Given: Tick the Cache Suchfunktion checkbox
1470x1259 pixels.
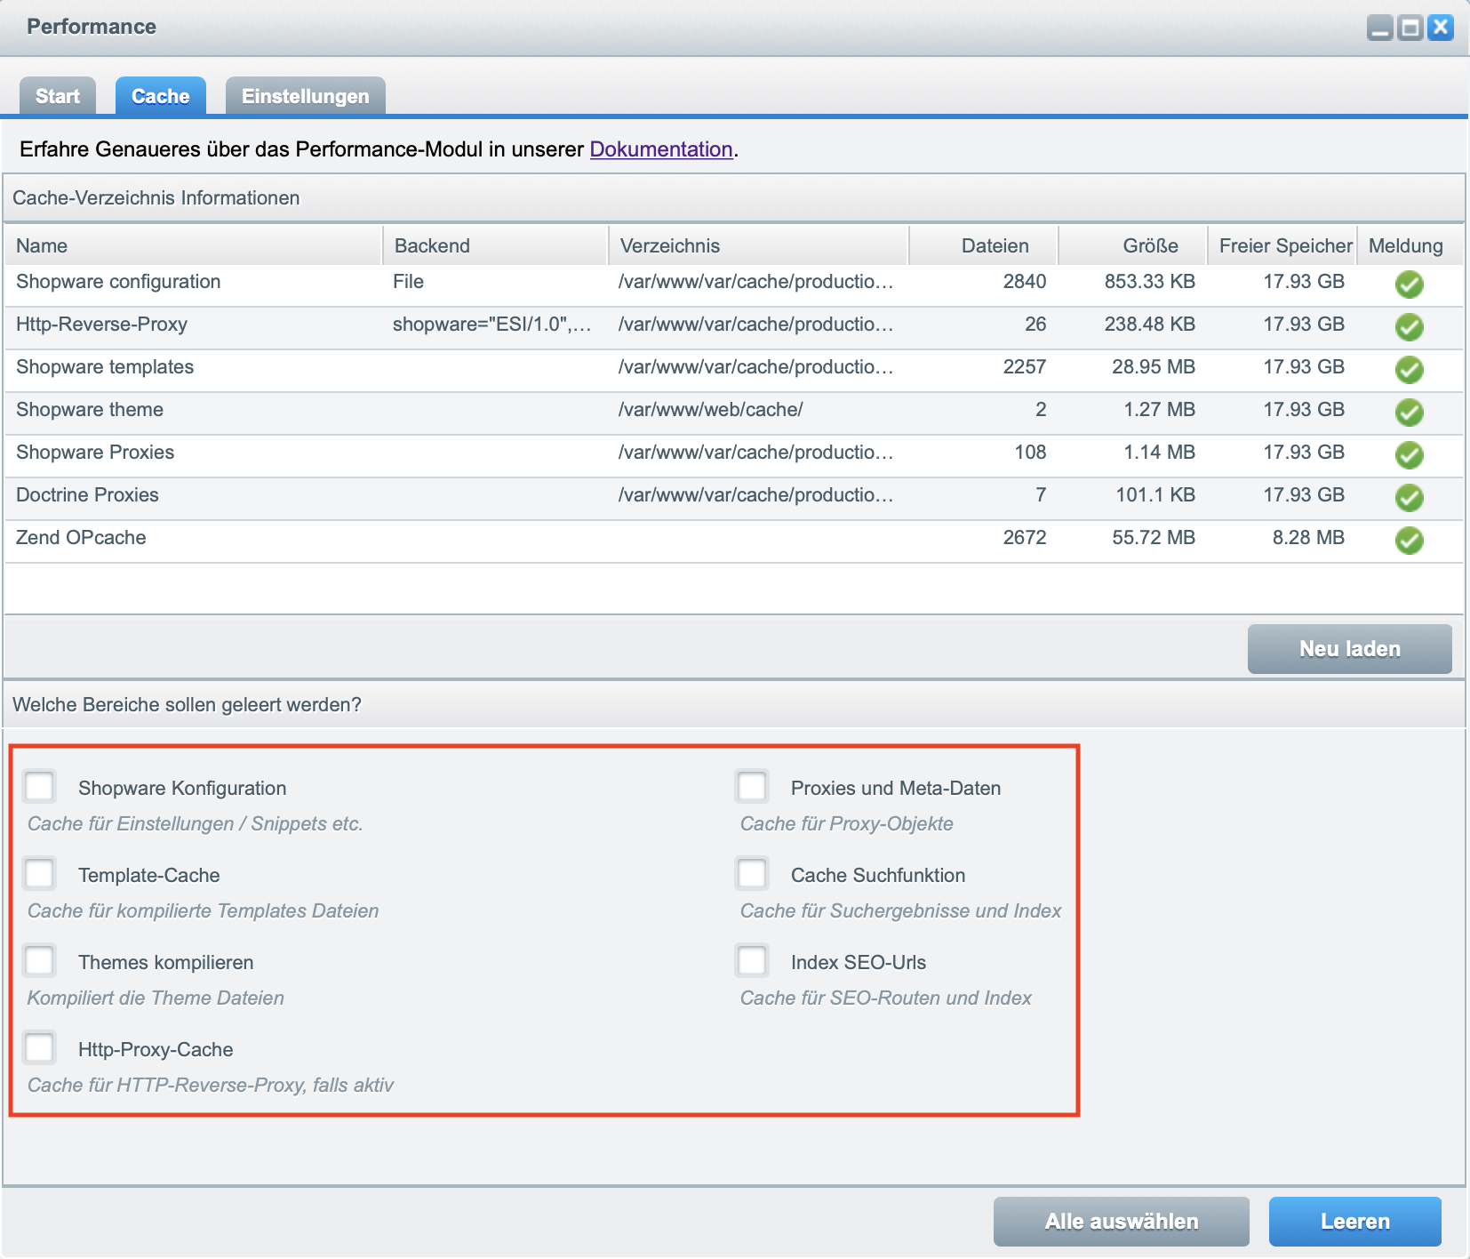Looking at the screenshot, I should (x=752, y=873).
